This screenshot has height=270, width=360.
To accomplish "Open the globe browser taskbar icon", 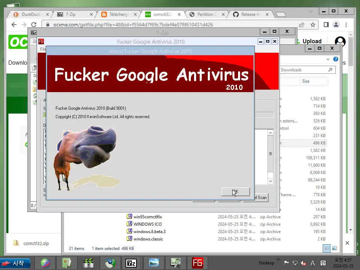I will (x=45, y=263).
